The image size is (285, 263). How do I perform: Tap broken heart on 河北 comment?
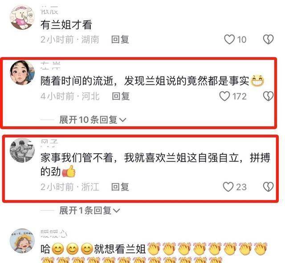[x=268, y=96]
